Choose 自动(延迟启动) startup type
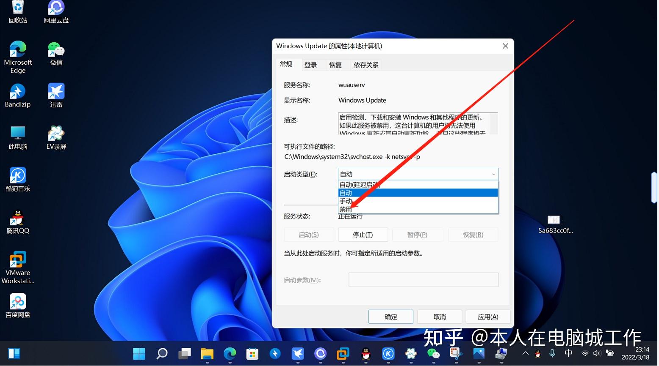 point(418,185)
